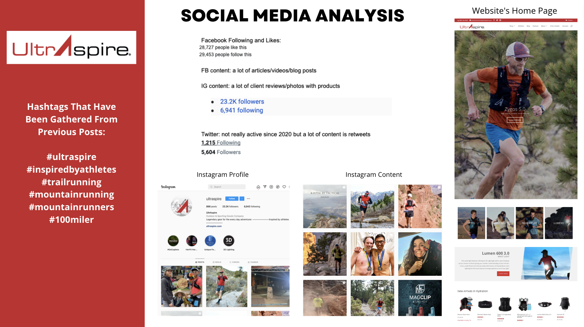Screen dimensions: 584x327
Task: Expand the About menu on website
Action: click(544, 26)
